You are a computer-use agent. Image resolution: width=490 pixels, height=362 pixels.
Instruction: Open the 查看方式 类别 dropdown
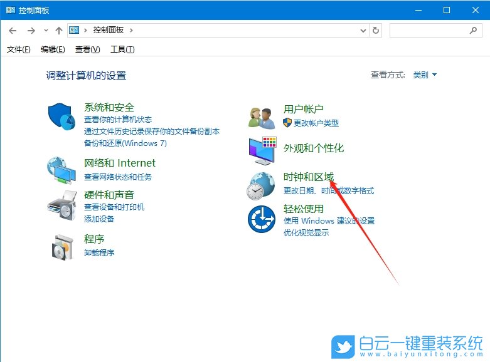pyautogui.click(x=425, y=75)
